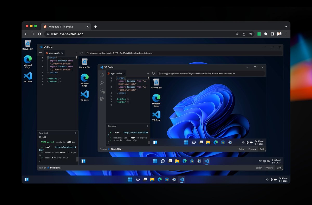Open Microsoft Edge inside outer VS Code preview
Image resolution: width=312 pixels, height=205 pixels.
84,80
